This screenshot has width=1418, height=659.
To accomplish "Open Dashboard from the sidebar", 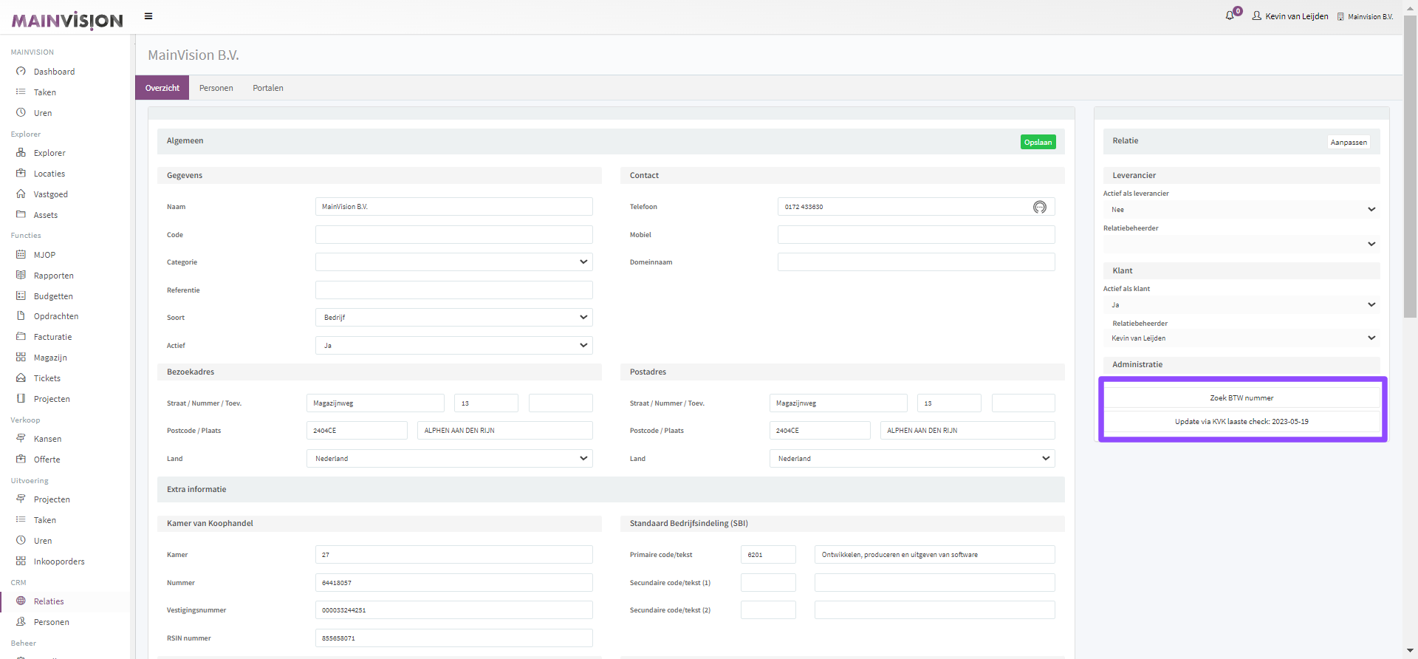I will point(54,72).
